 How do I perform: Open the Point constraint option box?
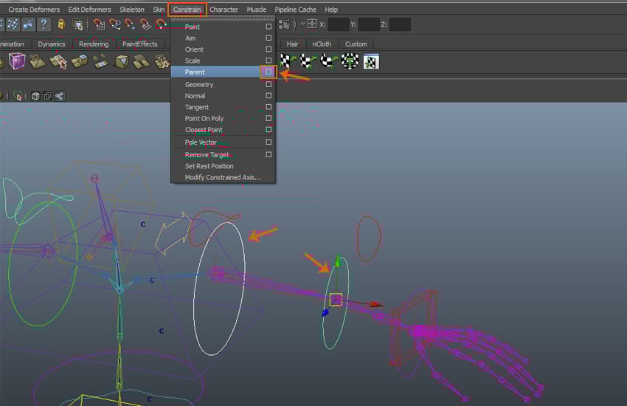[269, 27]
